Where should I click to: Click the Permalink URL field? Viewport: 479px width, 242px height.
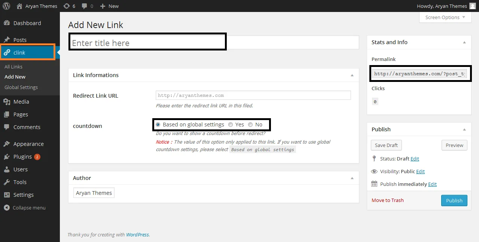419,74
